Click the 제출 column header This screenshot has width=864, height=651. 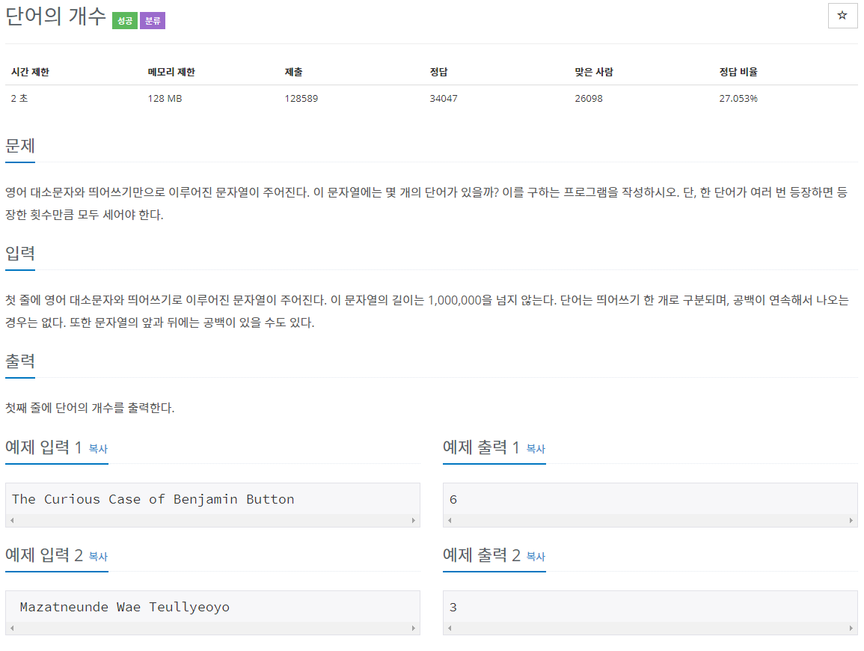coord(293,72)
